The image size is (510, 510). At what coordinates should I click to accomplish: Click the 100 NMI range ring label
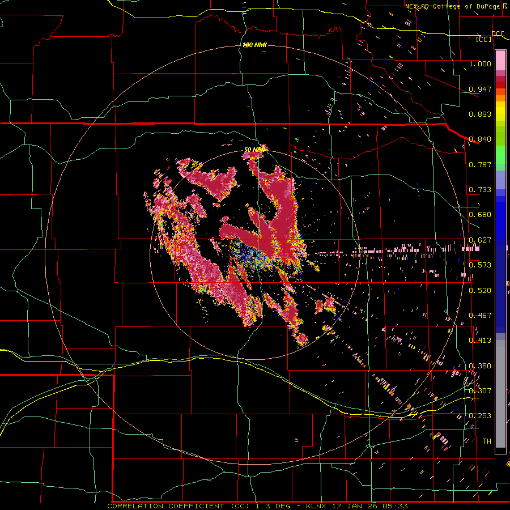pyautogui.click(x=254, y=45)
